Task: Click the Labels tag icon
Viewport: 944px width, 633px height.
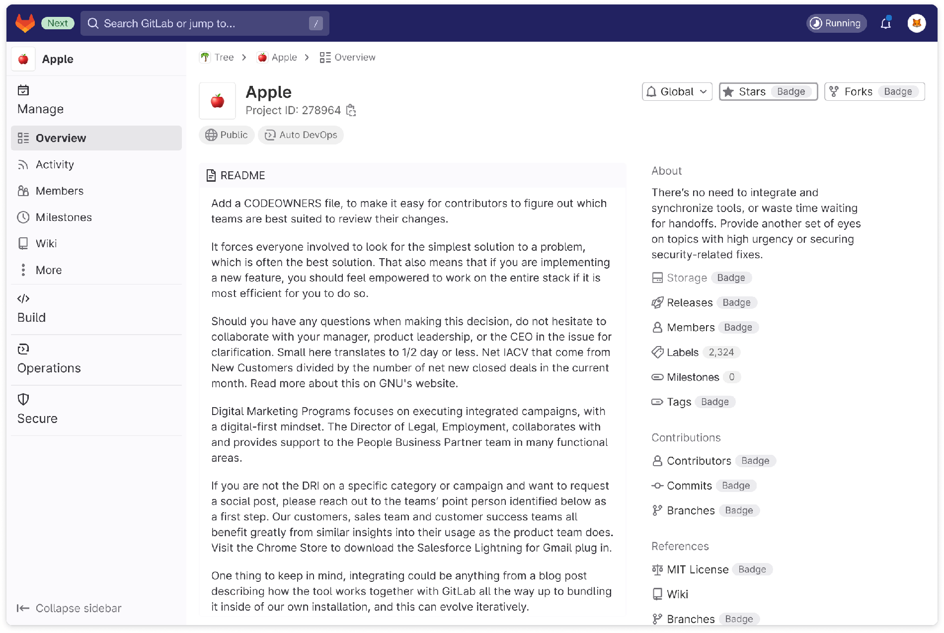Action: [657, 352]
